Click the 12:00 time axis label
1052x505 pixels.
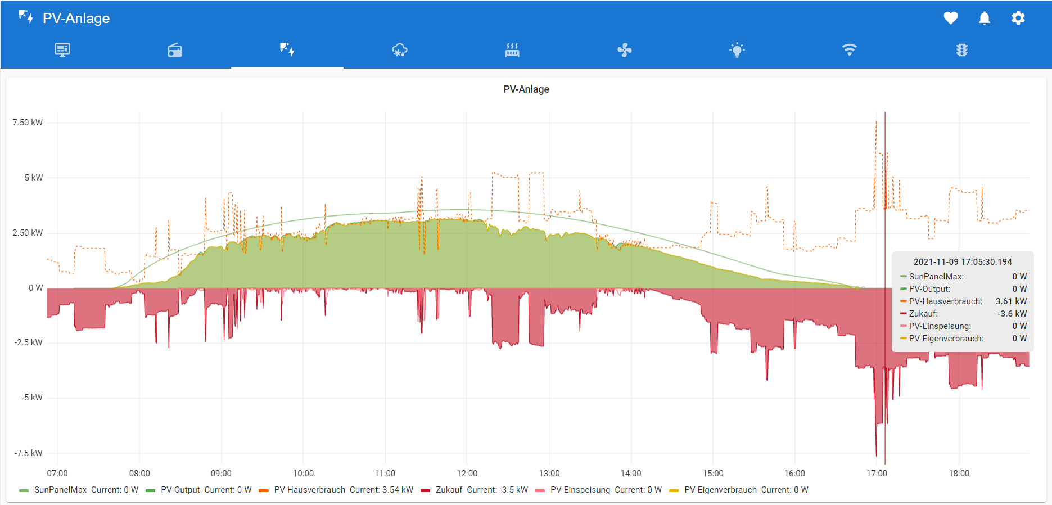tap(467, 474)
